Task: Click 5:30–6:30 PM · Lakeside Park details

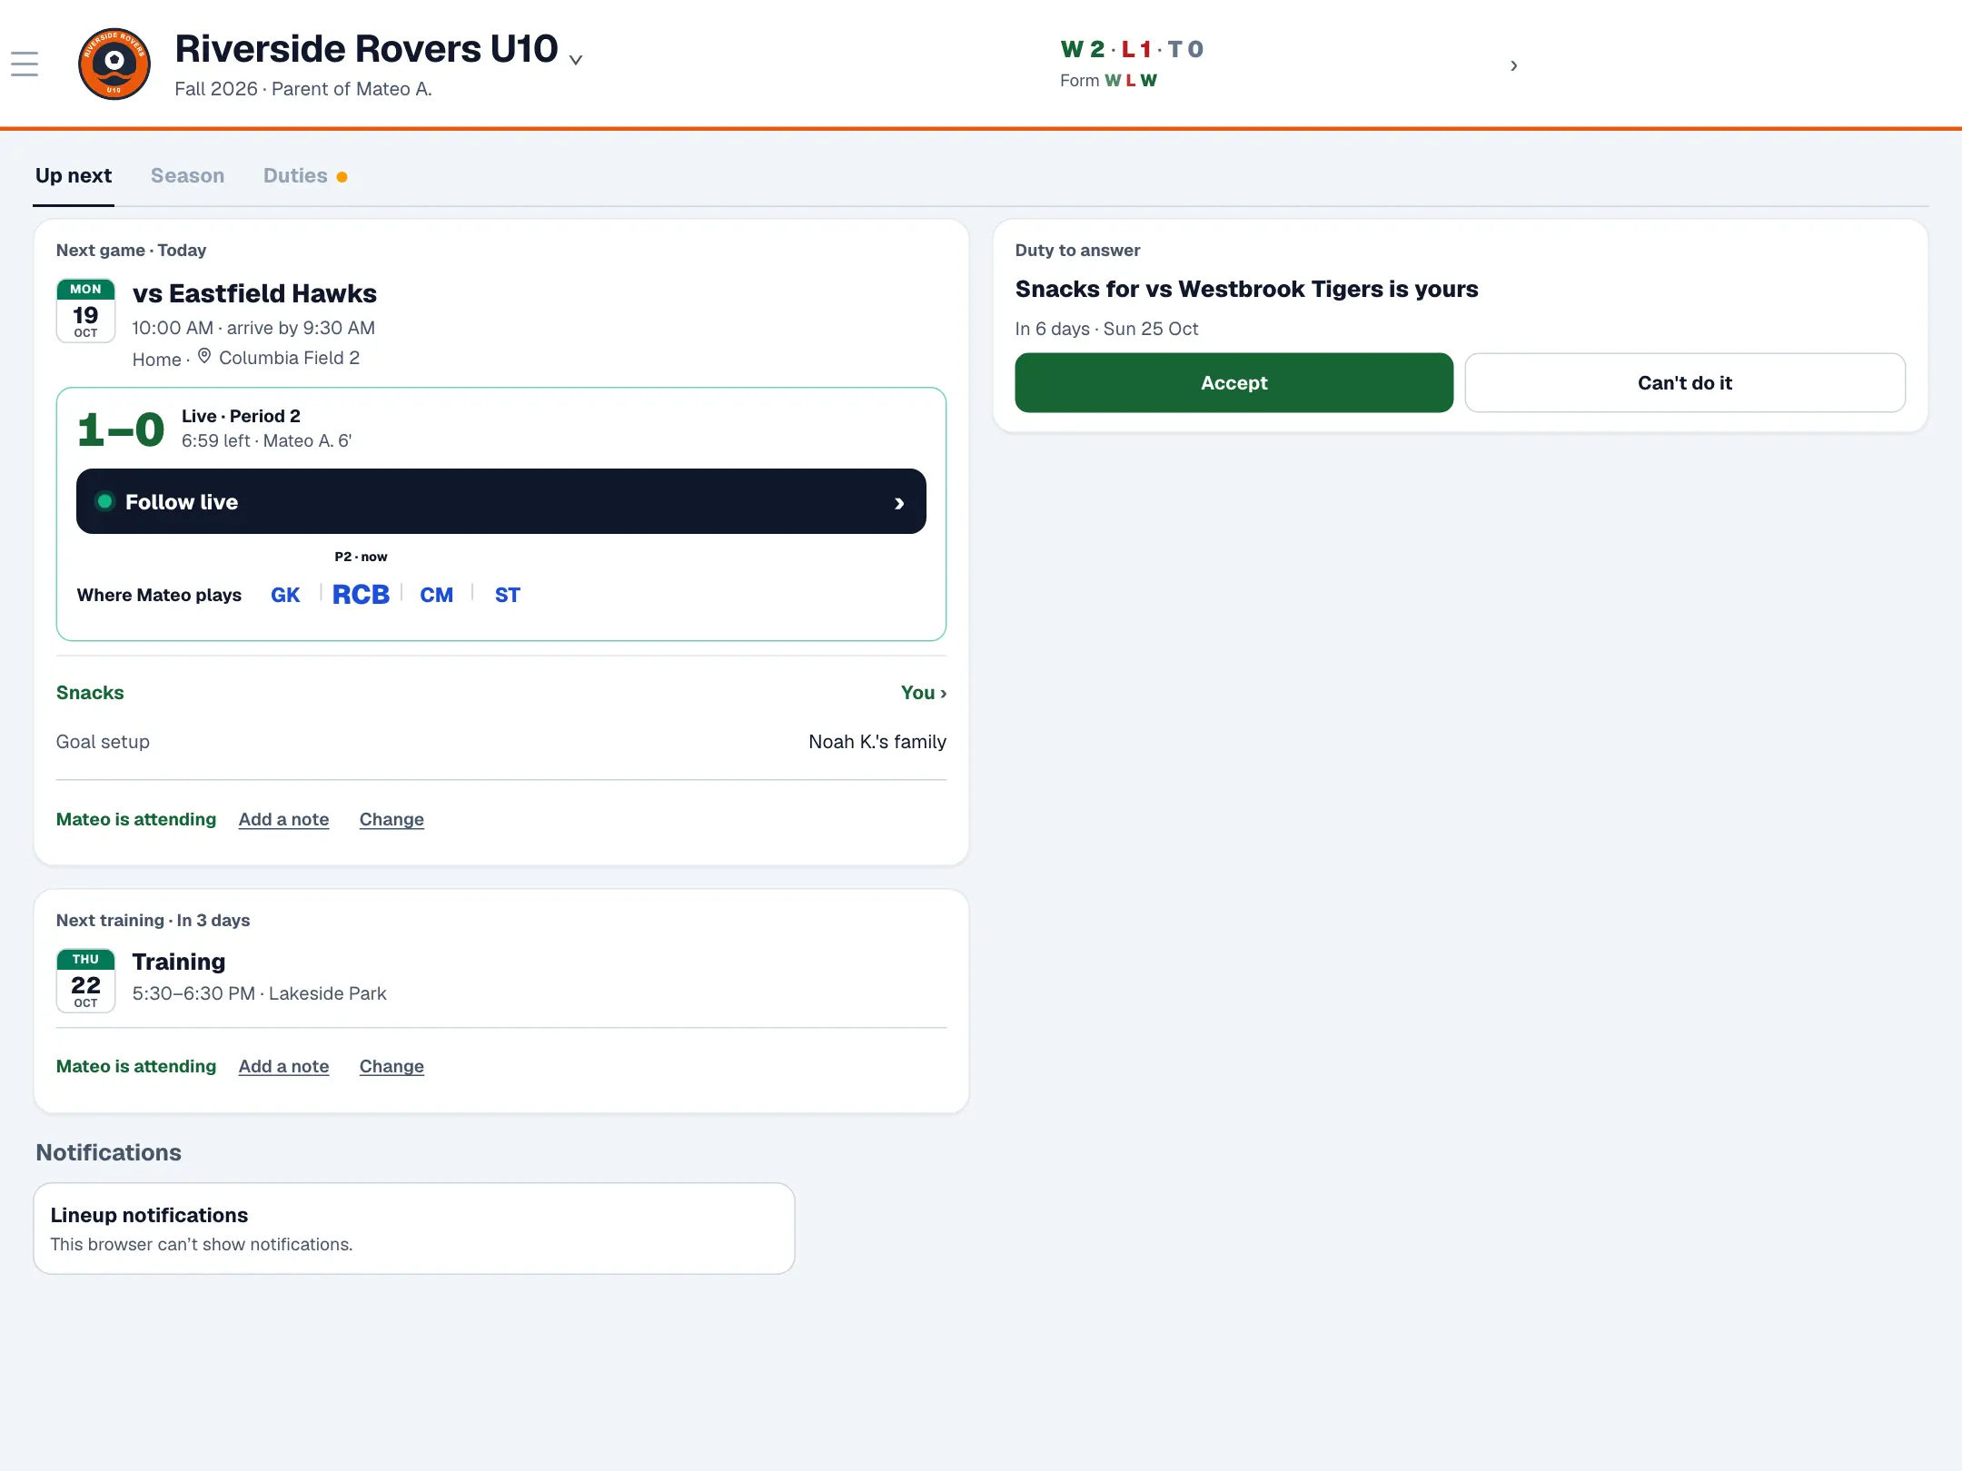Action: [259, 993]
